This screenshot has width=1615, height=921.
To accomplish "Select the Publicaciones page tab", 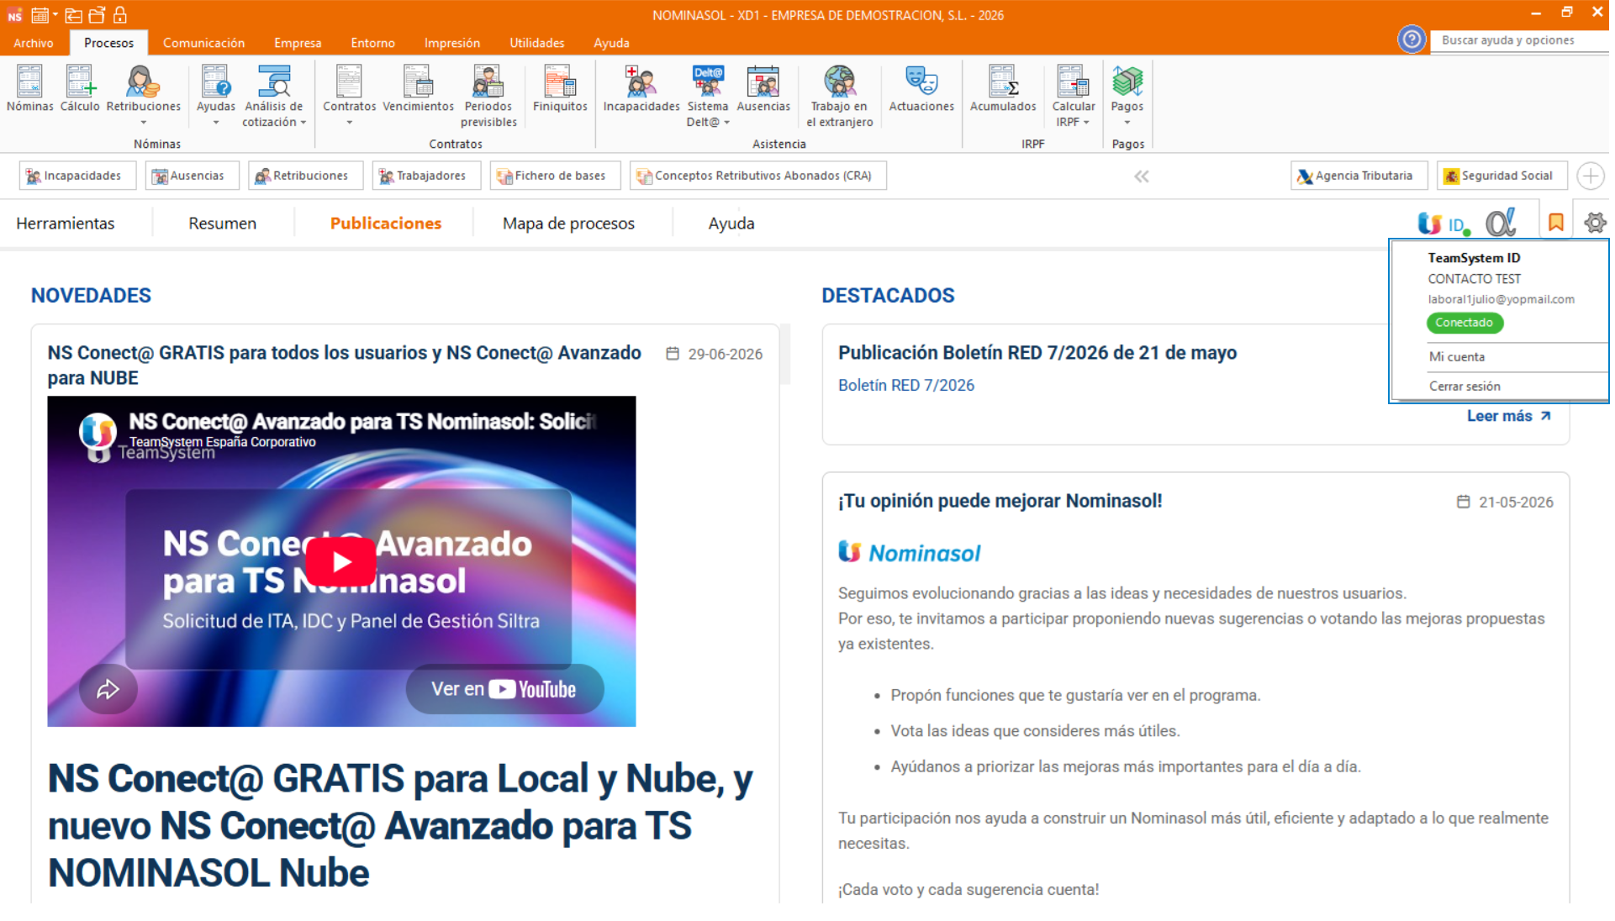I will tap(385, 224).
